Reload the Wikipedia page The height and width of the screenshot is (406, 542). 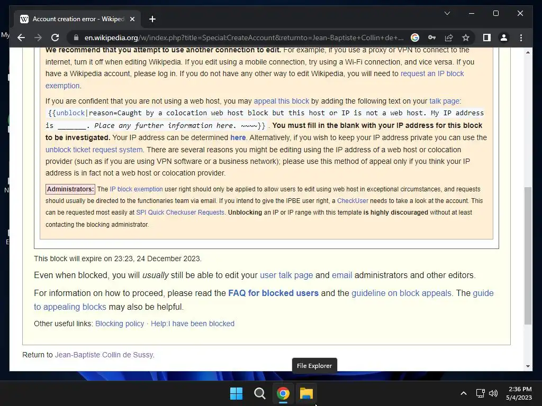click(x=55, y=38)
